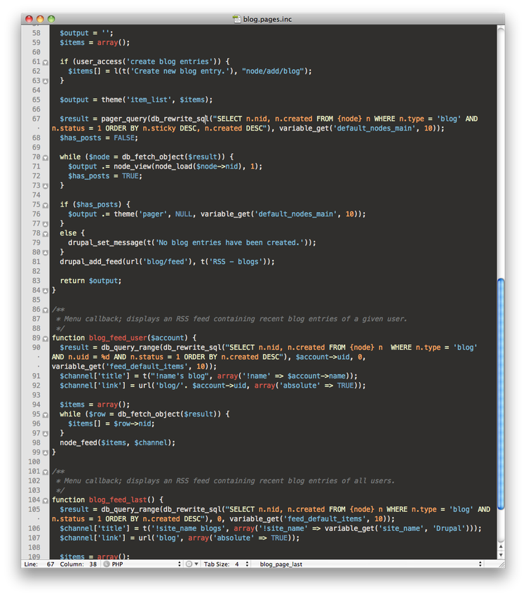Open the blog_page_last symbol list dropdown
The height and width of the screenshot is (597, 526).
click(x=370, y=564)
